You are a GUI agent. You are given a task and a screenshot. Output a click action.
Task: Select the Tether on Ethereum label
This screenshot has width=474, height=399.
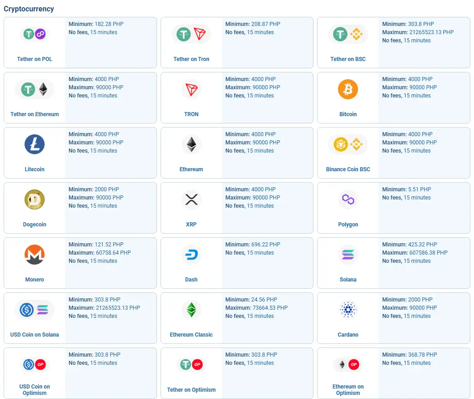[35, 114]
